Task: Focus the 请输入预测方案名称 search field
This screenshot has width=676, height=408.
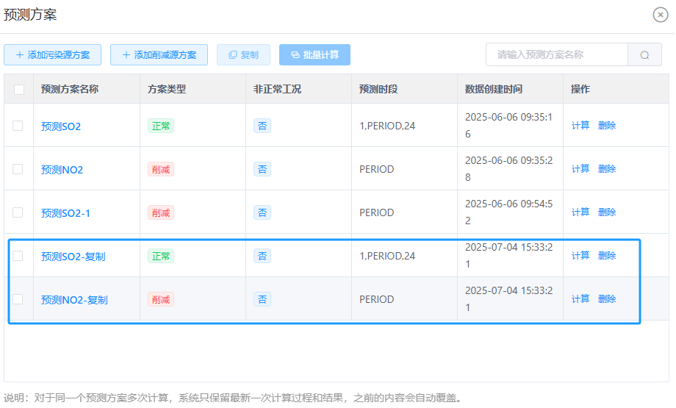Action: 557,55
